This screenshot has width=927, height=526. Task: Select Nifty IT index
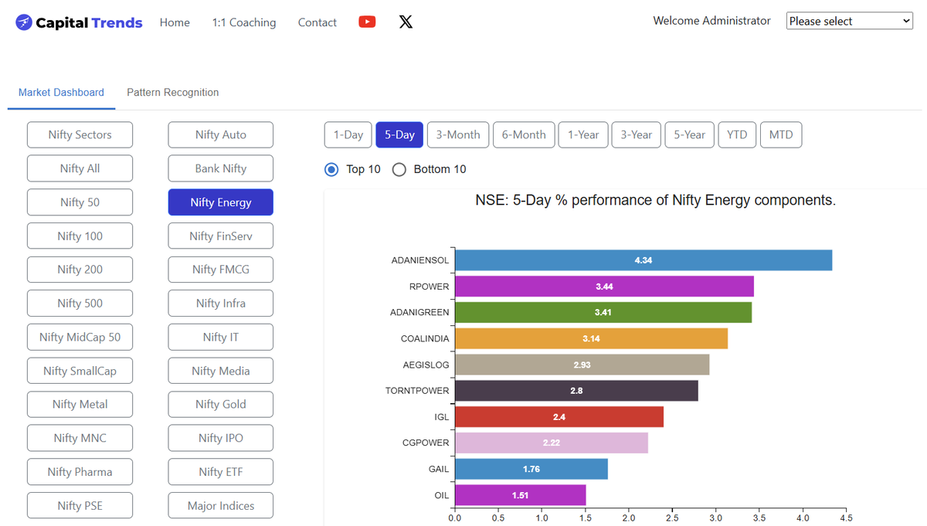(221, 337)
